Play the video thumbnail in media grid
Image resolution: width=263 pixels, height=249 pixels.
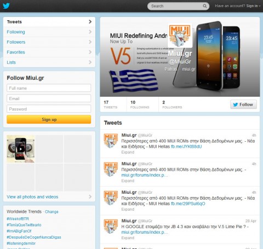tap(21, 149)
